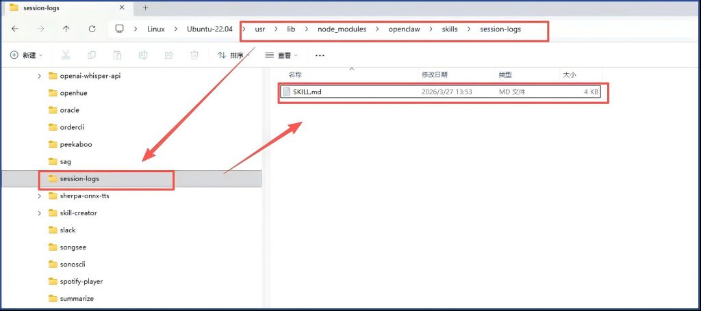Screen dimensions: 701x311
Task: Expand the openai-whisper-api folder node
Action: 40,76
